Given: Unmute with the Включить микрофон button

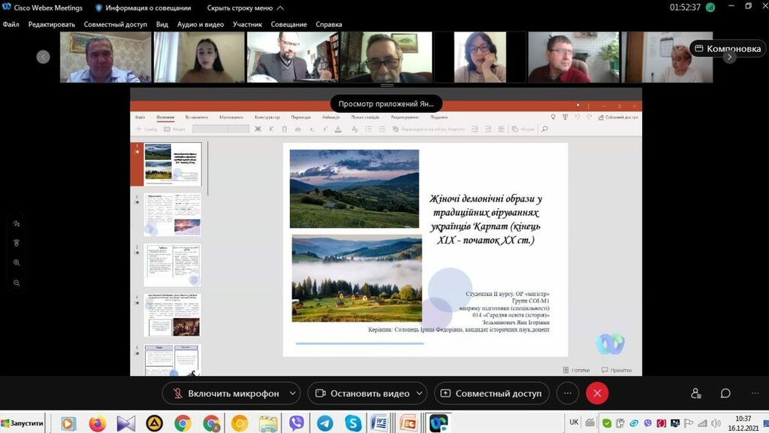Looking at the screenshot, I should (225, 393).
